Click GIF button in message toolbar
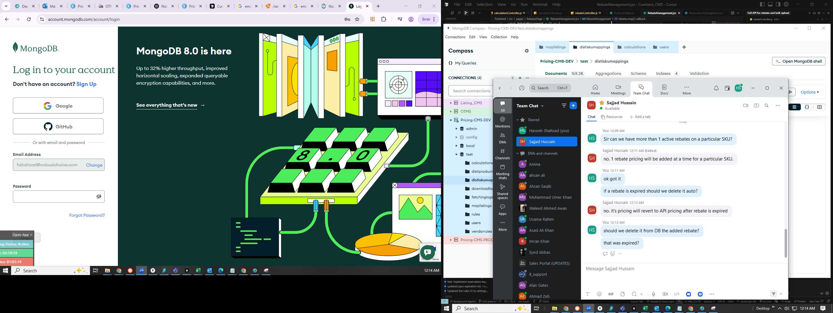This screenshot has height=313, width=833. pos(611,294)
